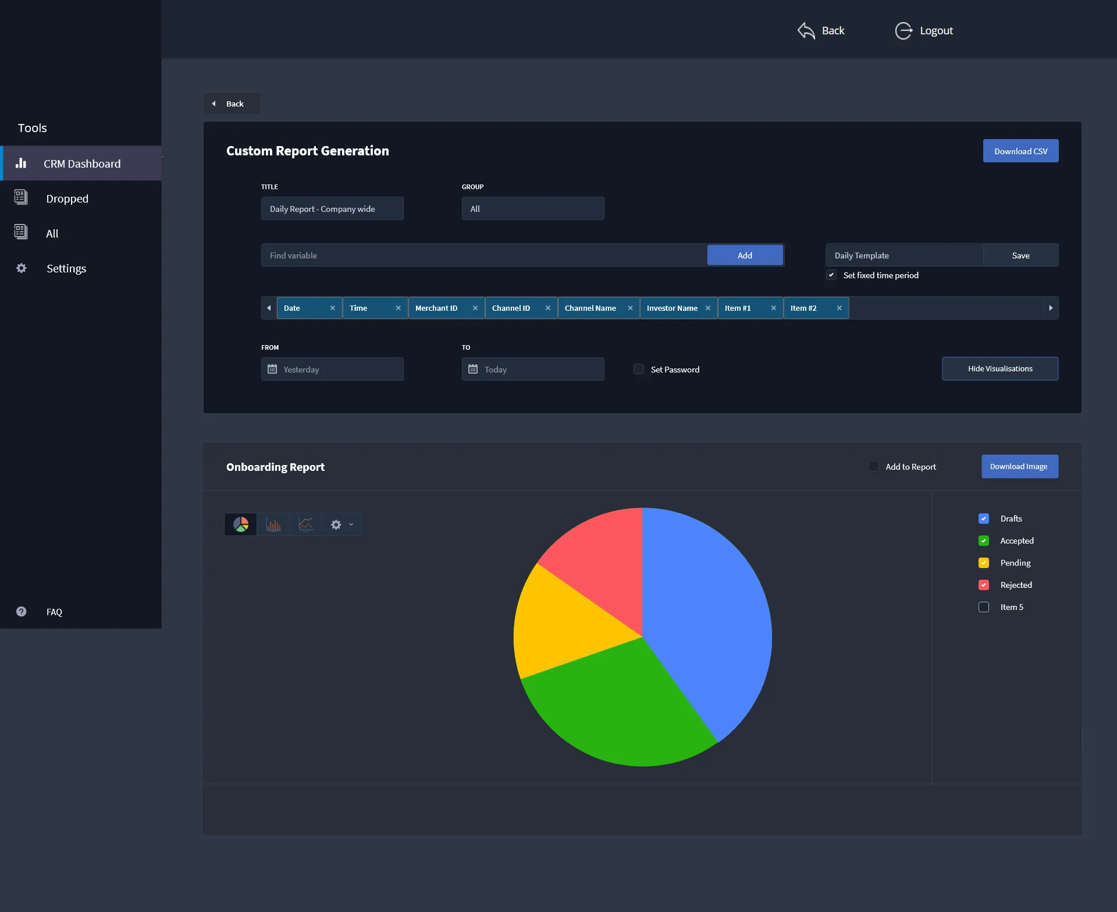
Task: Click the FAQ question mark icon
Action: click(x=22, y=612)
